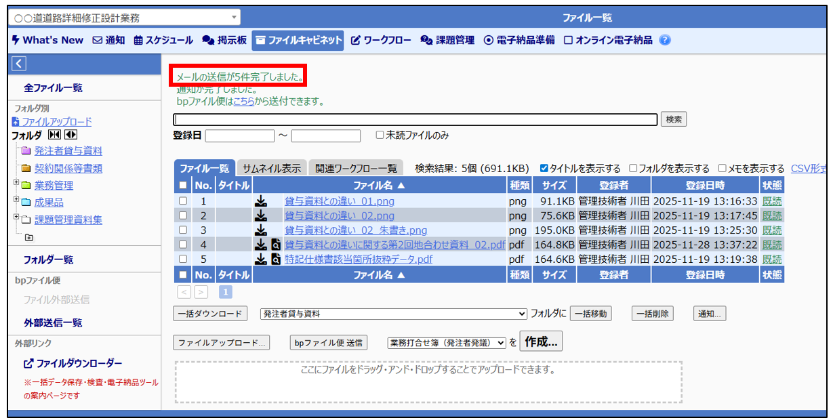Open ワークフロー in the top menu
Image resolution: width=833 pixels, height=418 pixels.
coord(380,40)
